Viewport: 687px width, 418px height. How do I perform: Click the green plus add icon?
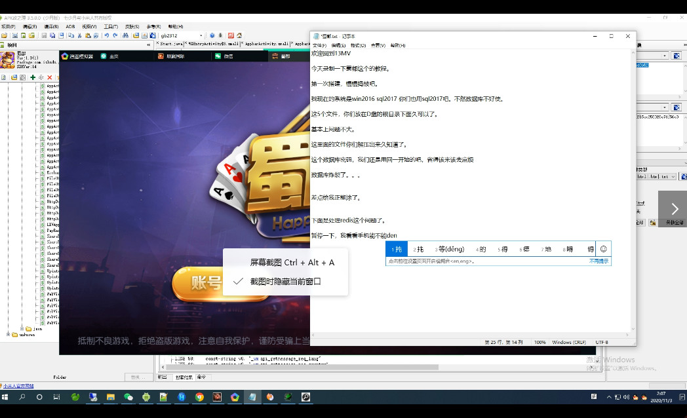pos(33,77)
